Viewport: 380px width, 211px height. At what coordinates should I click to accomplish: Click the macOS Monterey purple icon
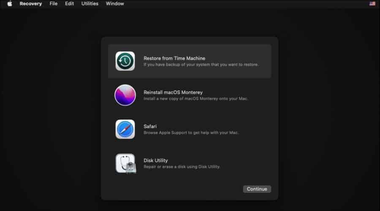[125, 95]
